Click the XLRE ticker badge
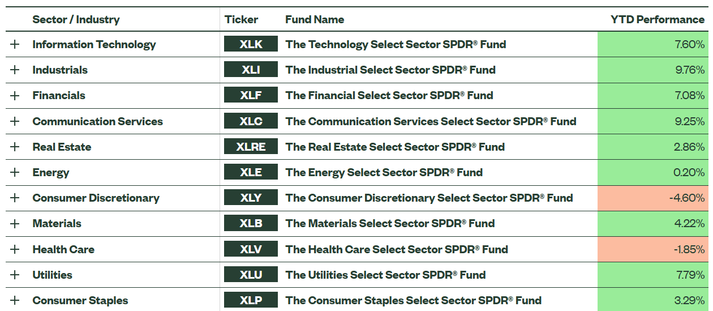 (x=251, y=147)
